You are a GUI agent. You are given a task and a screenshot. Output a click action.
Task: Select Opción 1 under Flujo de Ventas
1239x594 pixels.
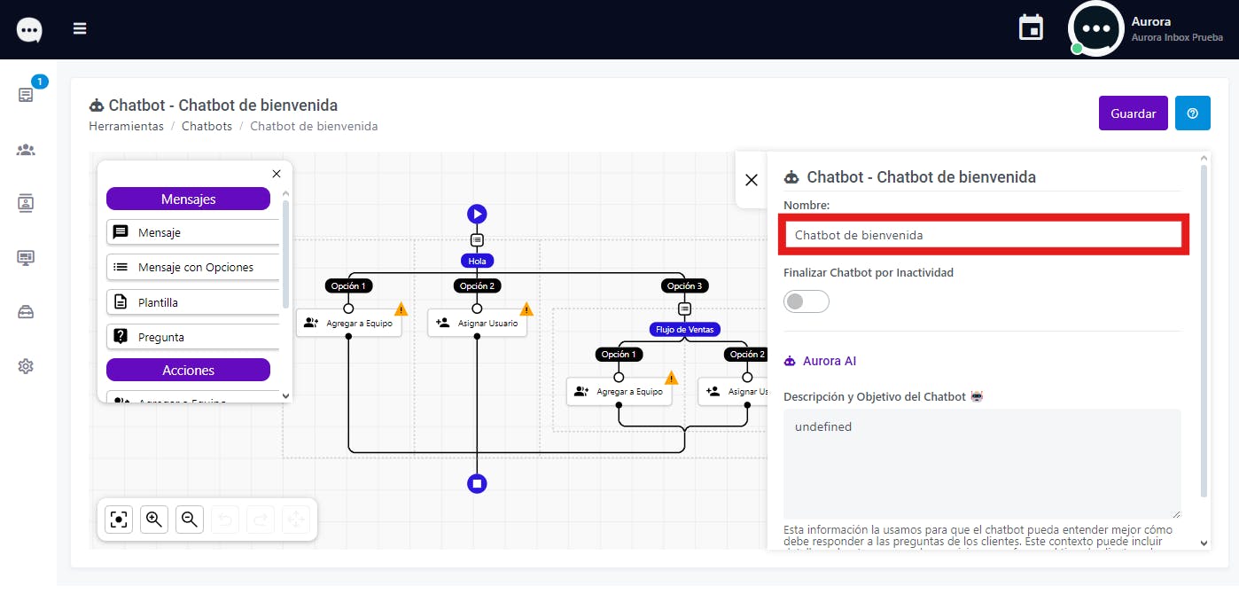pyautogui.click(x=618, y=354)
